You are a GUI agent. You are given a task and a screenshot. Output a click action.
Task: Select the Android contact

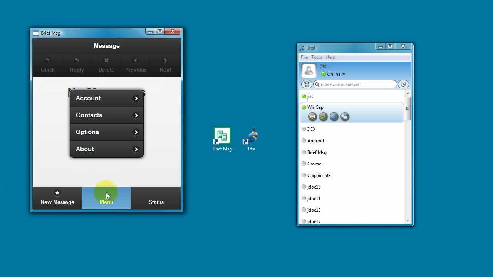352,141
